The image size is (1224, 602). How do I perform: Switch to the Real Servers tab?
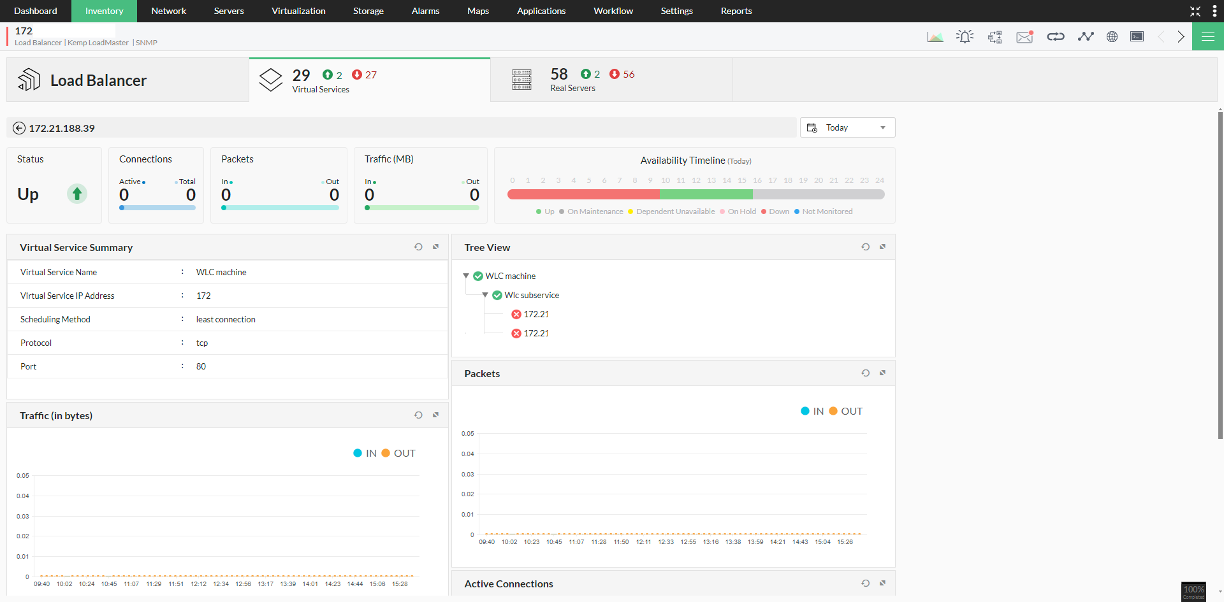pyautogui.click(x=610, y=79)
